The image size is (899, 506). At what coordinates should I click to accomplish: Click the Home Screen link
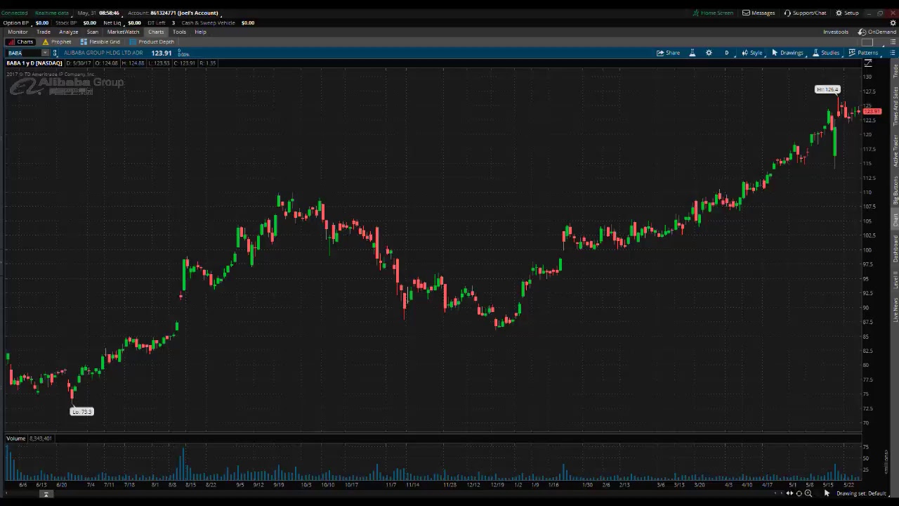pyautogui.click(x=713, y=13)
